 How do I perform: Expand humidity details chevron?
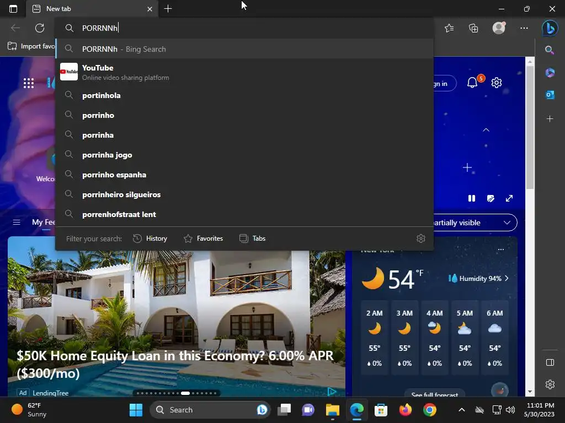pyautogui.click(x=507, y=278)
